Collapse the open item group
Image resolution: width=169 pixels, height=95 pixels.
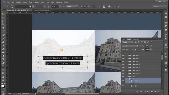pyautogui.click(x=128, y=77)
